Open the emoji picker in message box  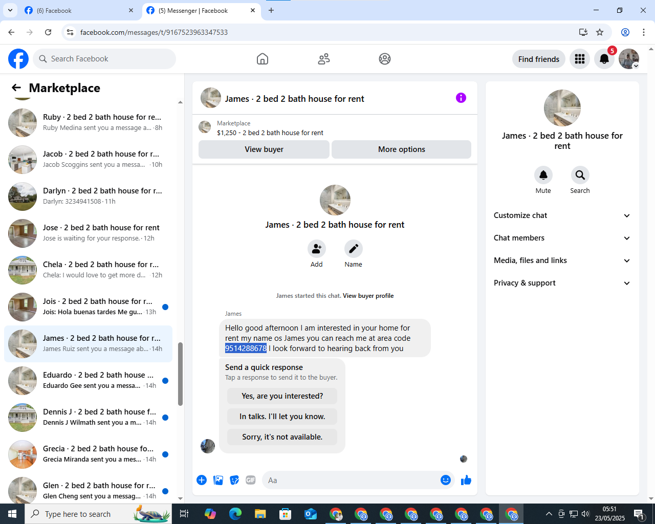pyautogui.click(x=446, y=480)
